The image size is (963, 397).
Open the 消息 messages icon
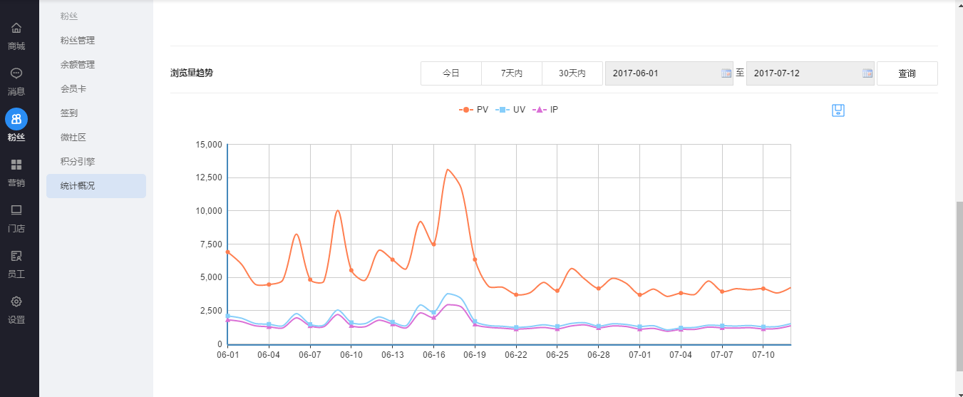click(16, 73)
